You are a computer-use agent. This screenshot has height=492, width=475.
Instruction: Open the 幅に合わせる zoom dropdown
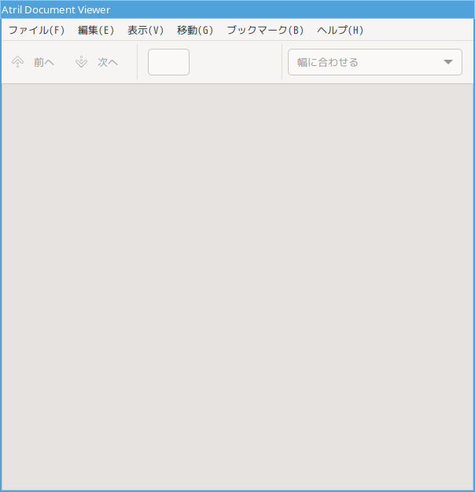point(375,62)
